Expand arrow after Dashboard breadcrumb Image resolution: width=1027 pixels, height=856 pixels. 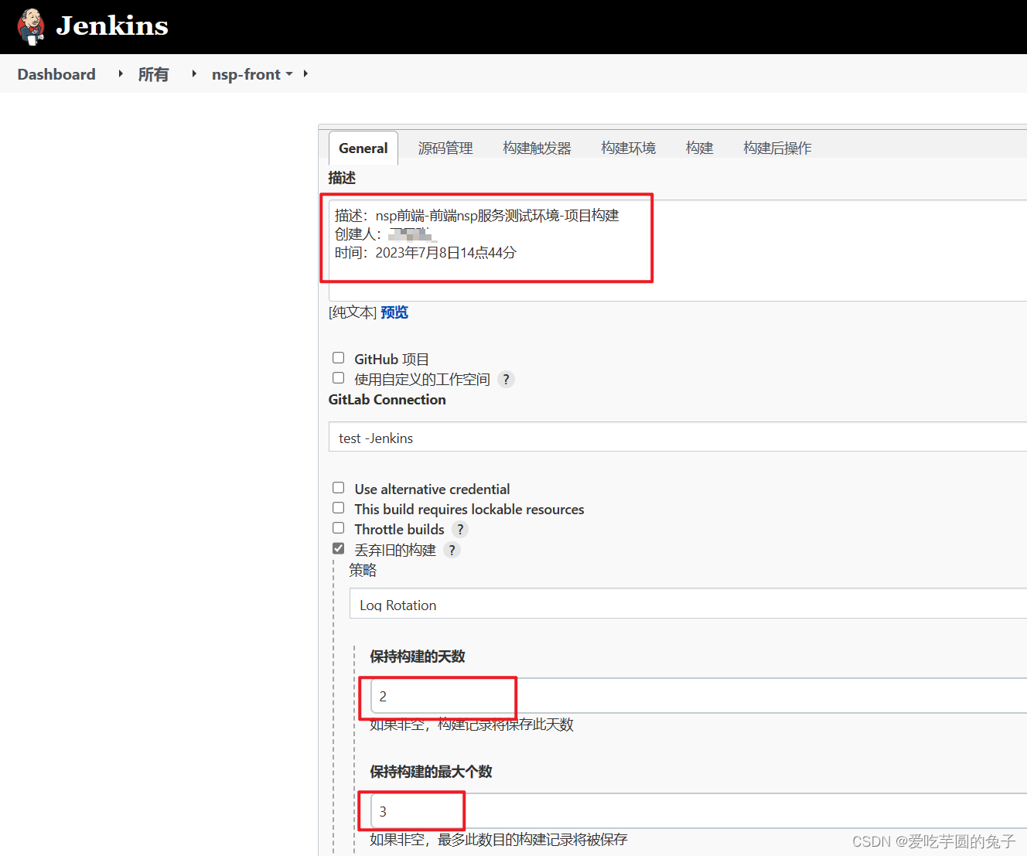point(121,73)
